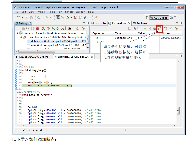Viewport: 195px width, 150px height.
Task: Click the Type column header
Action: coord(125,33)
